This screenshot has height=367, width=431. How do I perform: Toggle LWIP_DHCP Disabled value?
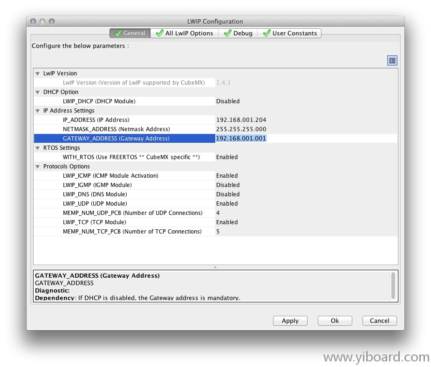228,101
